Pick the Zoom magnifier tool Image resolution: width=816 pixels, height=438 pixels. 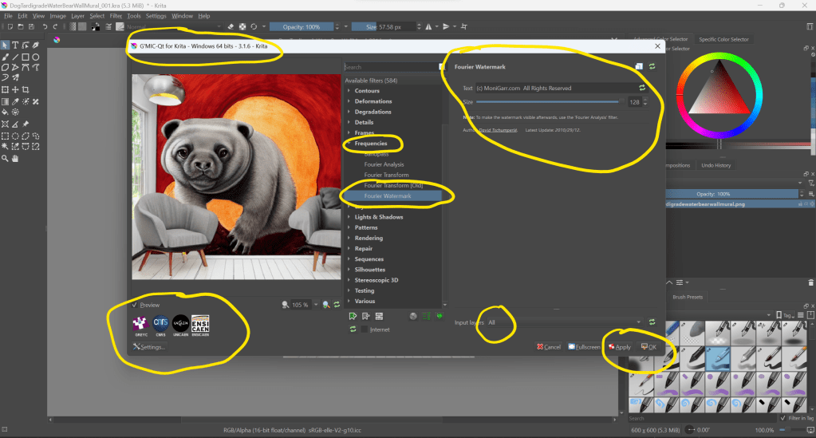6,159
